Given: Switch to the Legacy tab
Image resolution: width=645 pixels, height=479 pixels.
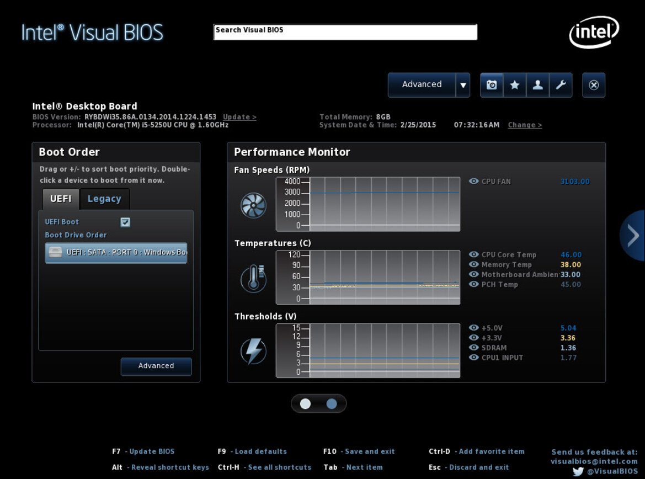Looking at the screenshot, I should pos(104,199).
